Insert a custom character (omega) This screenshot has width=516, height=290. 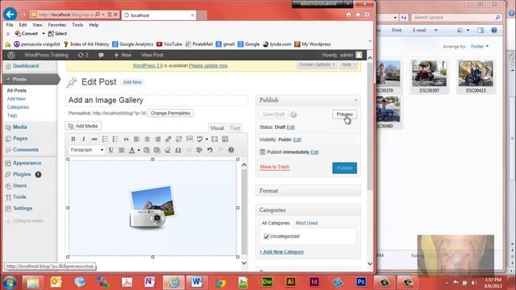click(178, 150)
